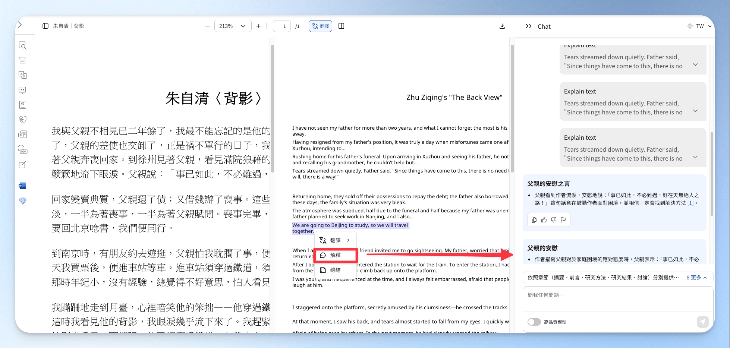This screenshot has width=730, height=348.
Task: Toggle the 高品質模型 switch
Action: point(534,322)
